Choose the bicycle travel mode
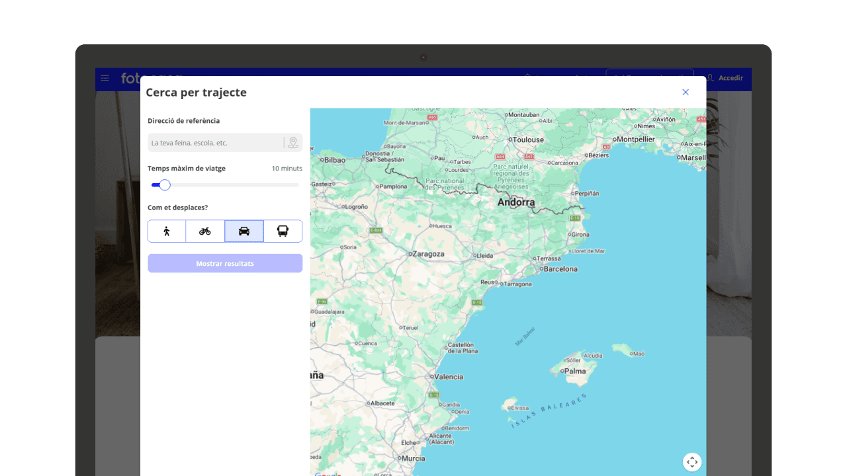This screenshot has width=847, height=476. (205, 231)
